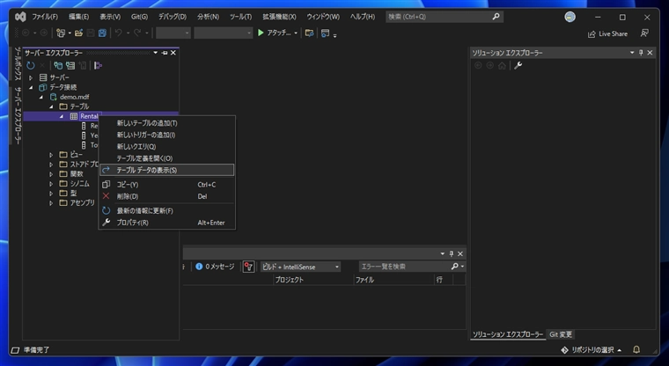Click リポジトリの選択 in status bar
669x366 pixels.
click(x=592, y=350)
